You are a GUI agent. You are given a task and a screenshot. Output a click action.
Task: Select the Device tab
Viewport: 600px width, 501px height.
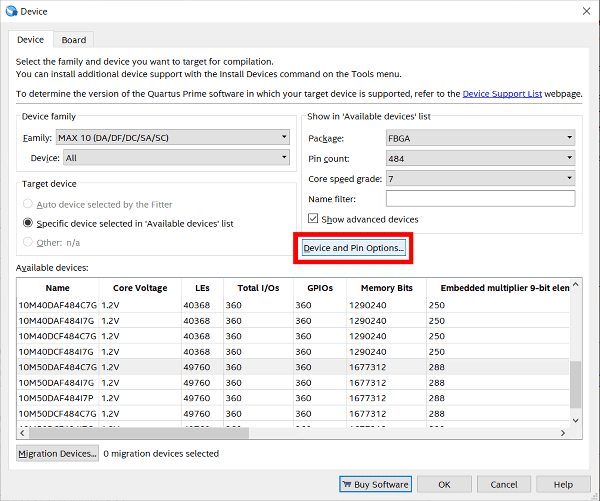[x=30, y=40]
